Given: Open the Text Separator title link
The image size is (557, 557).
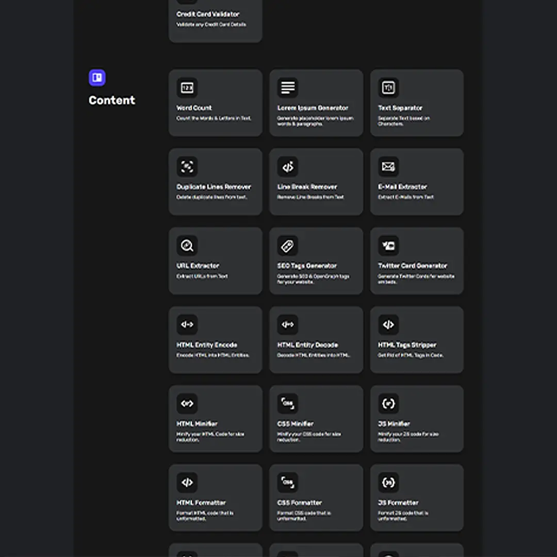Looking at the screenshot, I should (400, 108).
